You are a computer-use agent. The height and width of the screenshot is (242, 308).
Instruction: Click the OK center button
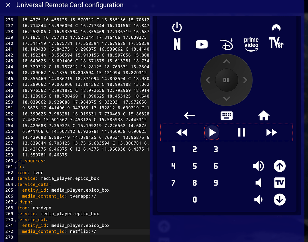tap(227, 80)
